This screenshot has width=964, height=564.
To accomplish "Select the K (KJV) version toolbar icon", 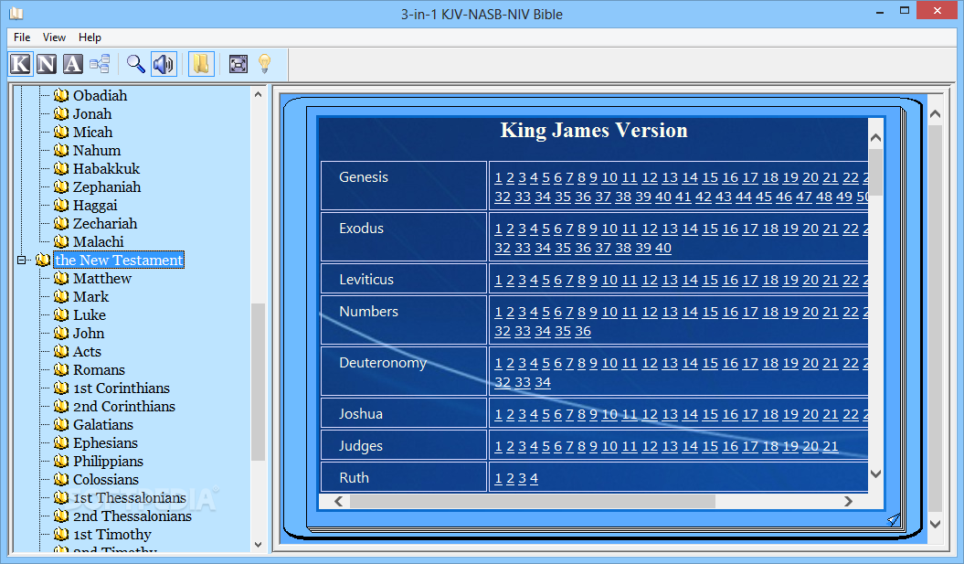I will pos(20,64).
